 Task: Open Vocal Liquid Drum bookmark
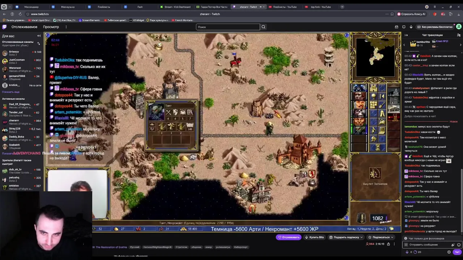point(39,20)
